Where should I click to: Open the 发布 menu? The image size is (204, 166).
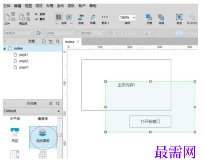point(60,6)
